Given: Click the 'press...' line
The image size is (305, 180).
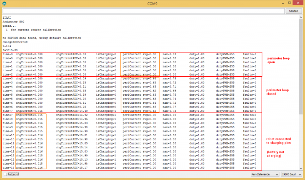Looking at the screenshot, I should pos(9,26).
